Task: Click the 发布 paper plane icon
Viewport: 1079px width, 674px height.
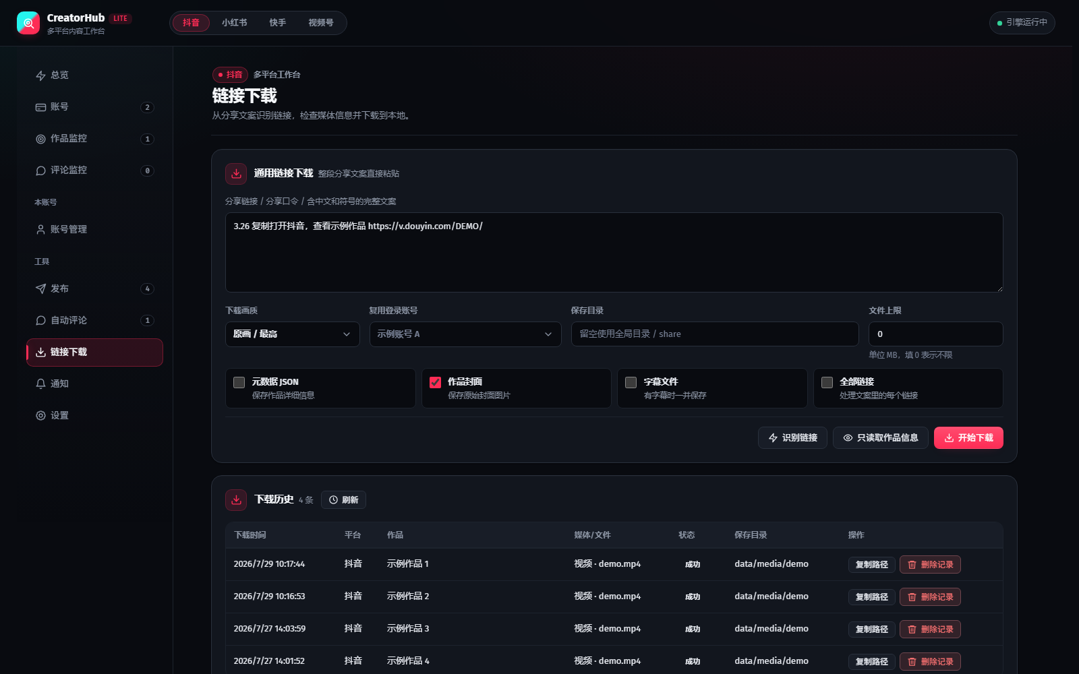Action: coord(40,289)
